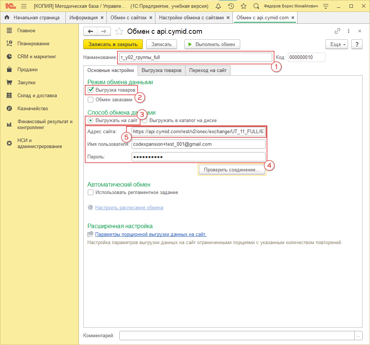Open the Комментарий field ellipsis button
This screenshot has width=370, height=345.
[x=358, y=335]
